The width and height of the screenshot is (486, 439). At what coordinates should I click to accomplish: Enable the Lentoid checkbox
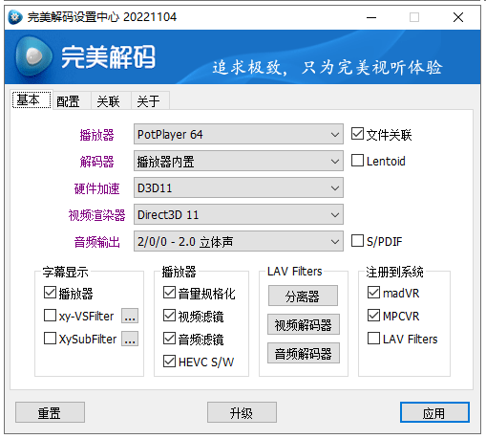(357, 161)
